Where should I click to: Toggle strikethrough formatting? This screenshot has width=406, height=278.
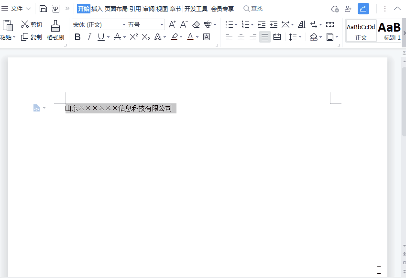pyautogui.click(x=117, y=37)
